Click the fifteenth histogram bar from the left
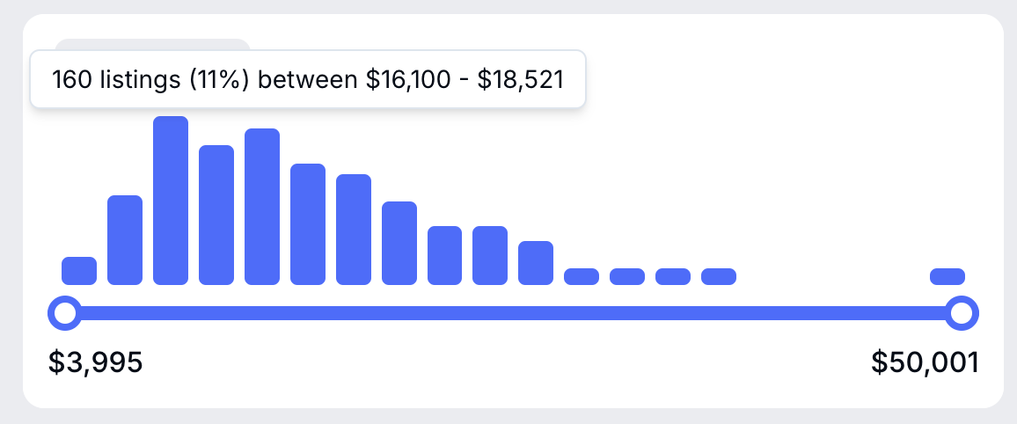Screen dimensions: 1017x424 pos(719,276)
